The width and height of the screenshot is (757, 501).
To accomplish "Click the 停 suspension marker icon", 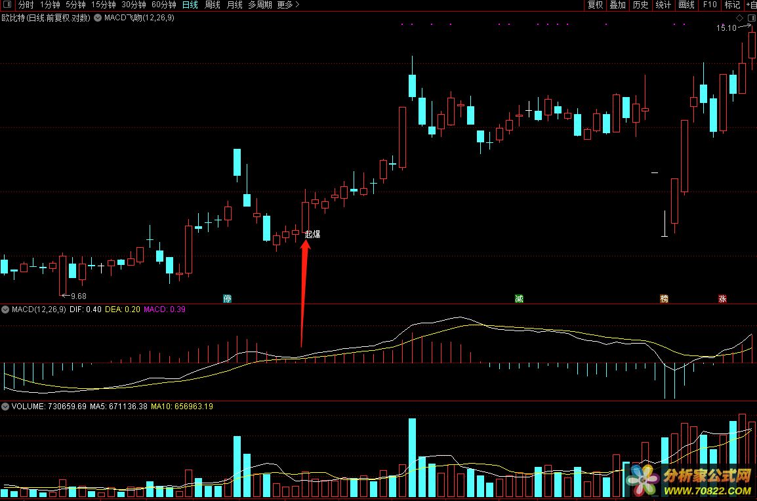I will (x=228, y=299).
